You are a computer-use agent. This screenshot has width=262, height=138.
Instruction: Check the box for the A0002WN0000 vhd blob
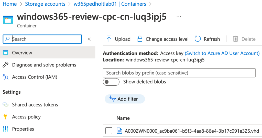click(109, 131)
